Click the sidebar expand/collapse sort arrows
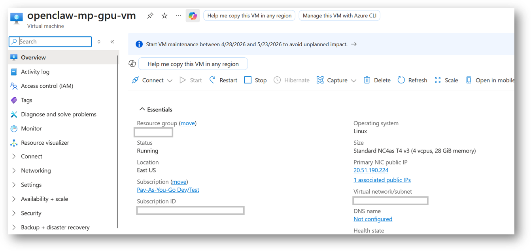The height and width of the screenshot is (251, 531). click(99, 42)
